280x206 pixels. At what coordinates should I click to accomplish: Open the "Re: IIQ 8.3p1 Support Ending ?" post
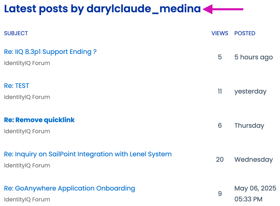(x=50, y=52)
